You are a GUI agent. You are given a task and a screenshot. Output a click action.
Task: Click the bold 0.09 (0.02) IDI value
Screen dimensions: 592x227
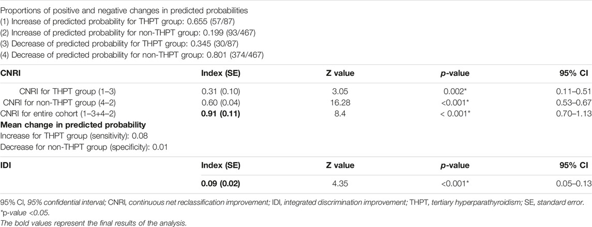[221, 185]
